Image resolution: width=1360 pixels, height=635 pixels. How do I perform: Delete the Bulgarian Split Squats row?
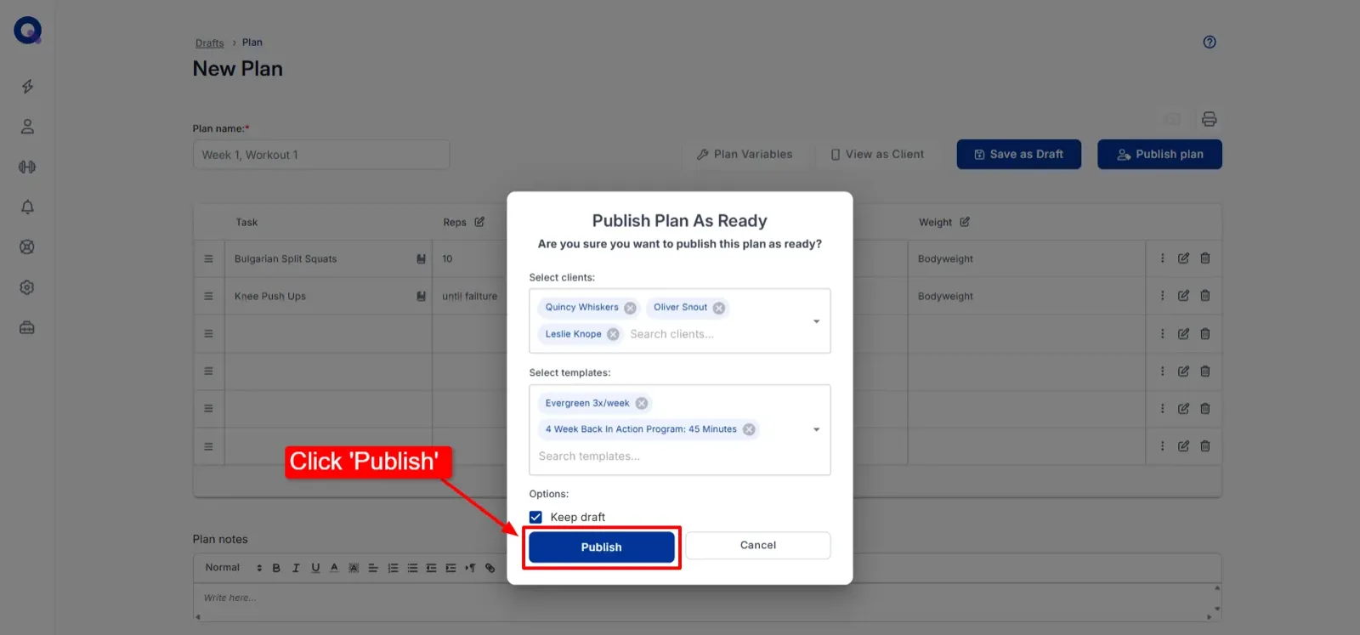1205,258
